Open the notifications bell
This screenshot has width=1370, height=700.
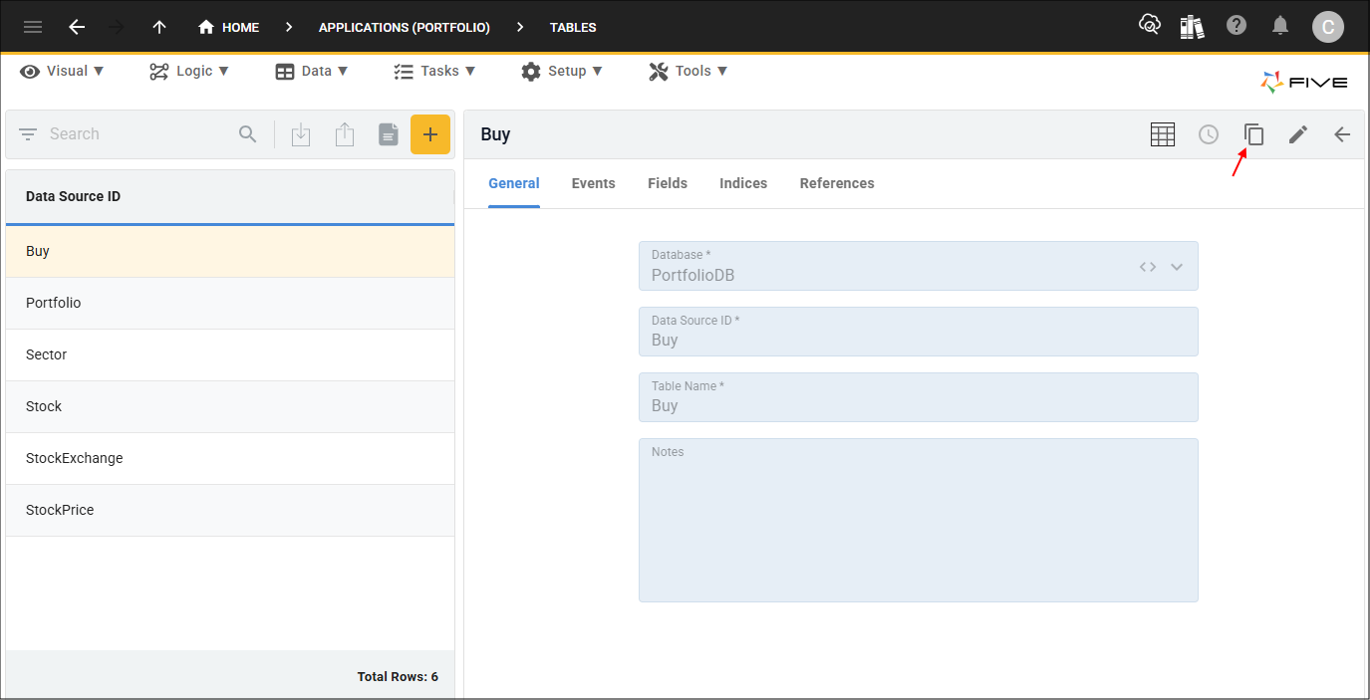[1281, 26]
